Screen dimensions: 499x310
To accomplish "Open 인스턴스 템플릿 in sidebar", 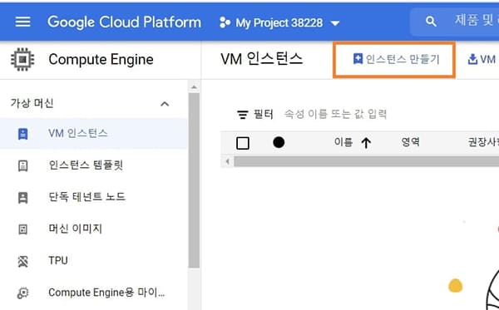I will (x=86, y=165).
